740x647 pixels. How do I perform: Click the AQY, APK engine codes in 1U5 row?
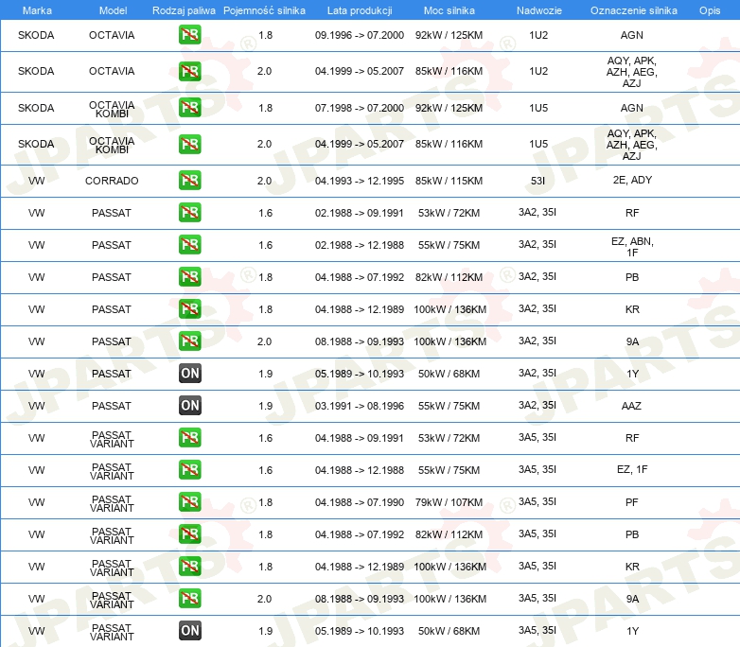(632, 145)
